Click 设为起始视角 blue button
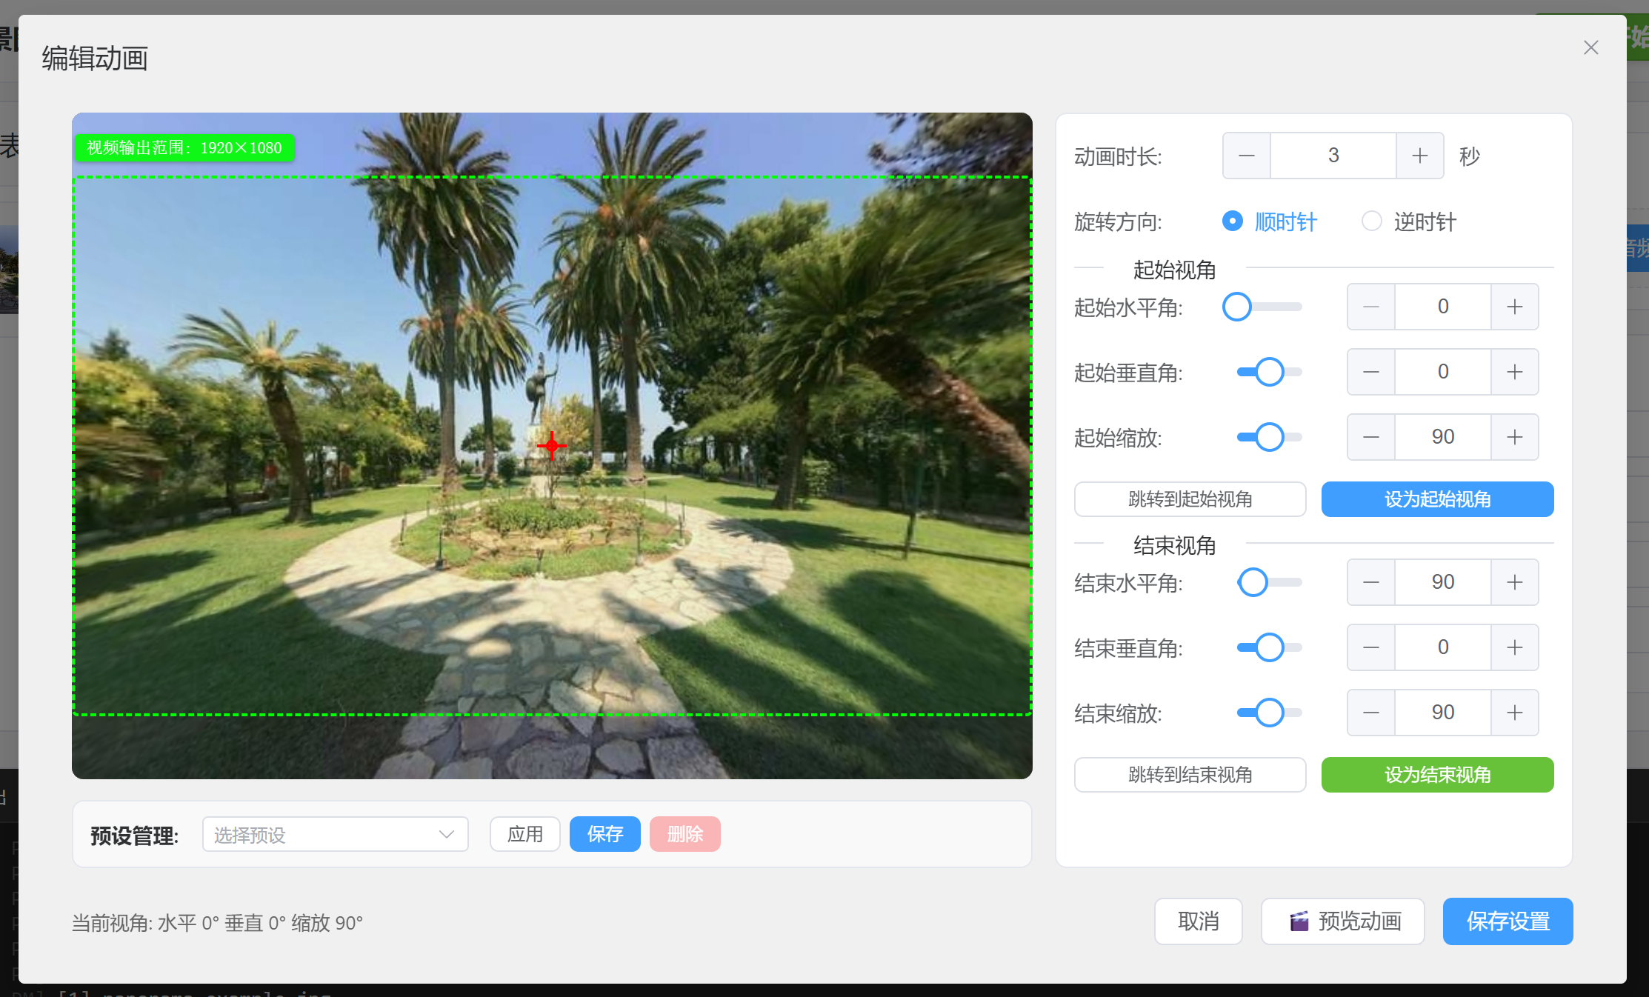Screen dimensions: 1649x997 pos(1437,499)
